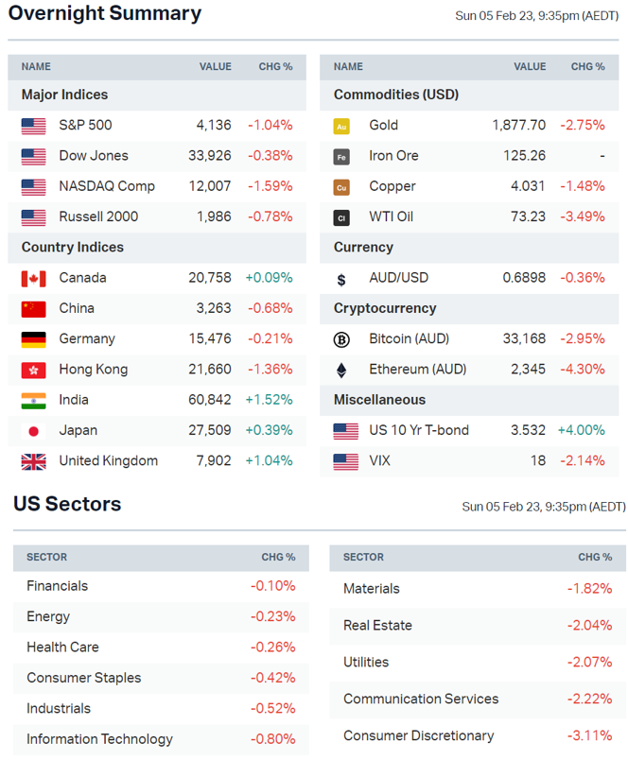Open the Consumer Discretionary sector
Viewport: 628px width, 760px height.
(418, 735)
